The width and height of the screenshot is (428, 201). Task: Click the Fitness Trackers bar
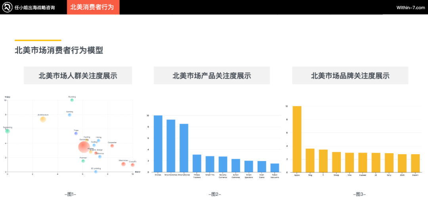[x=197, y=163]
